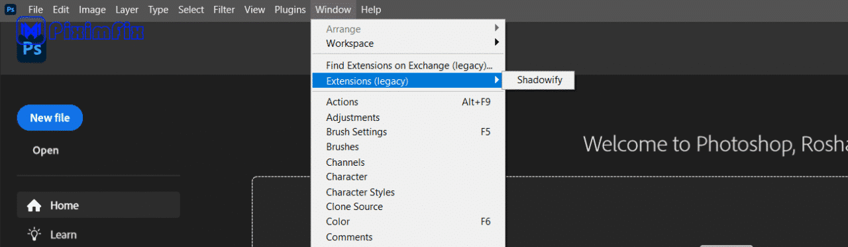Click the Open button
The image size is (848, 247).
pos(46,151)
